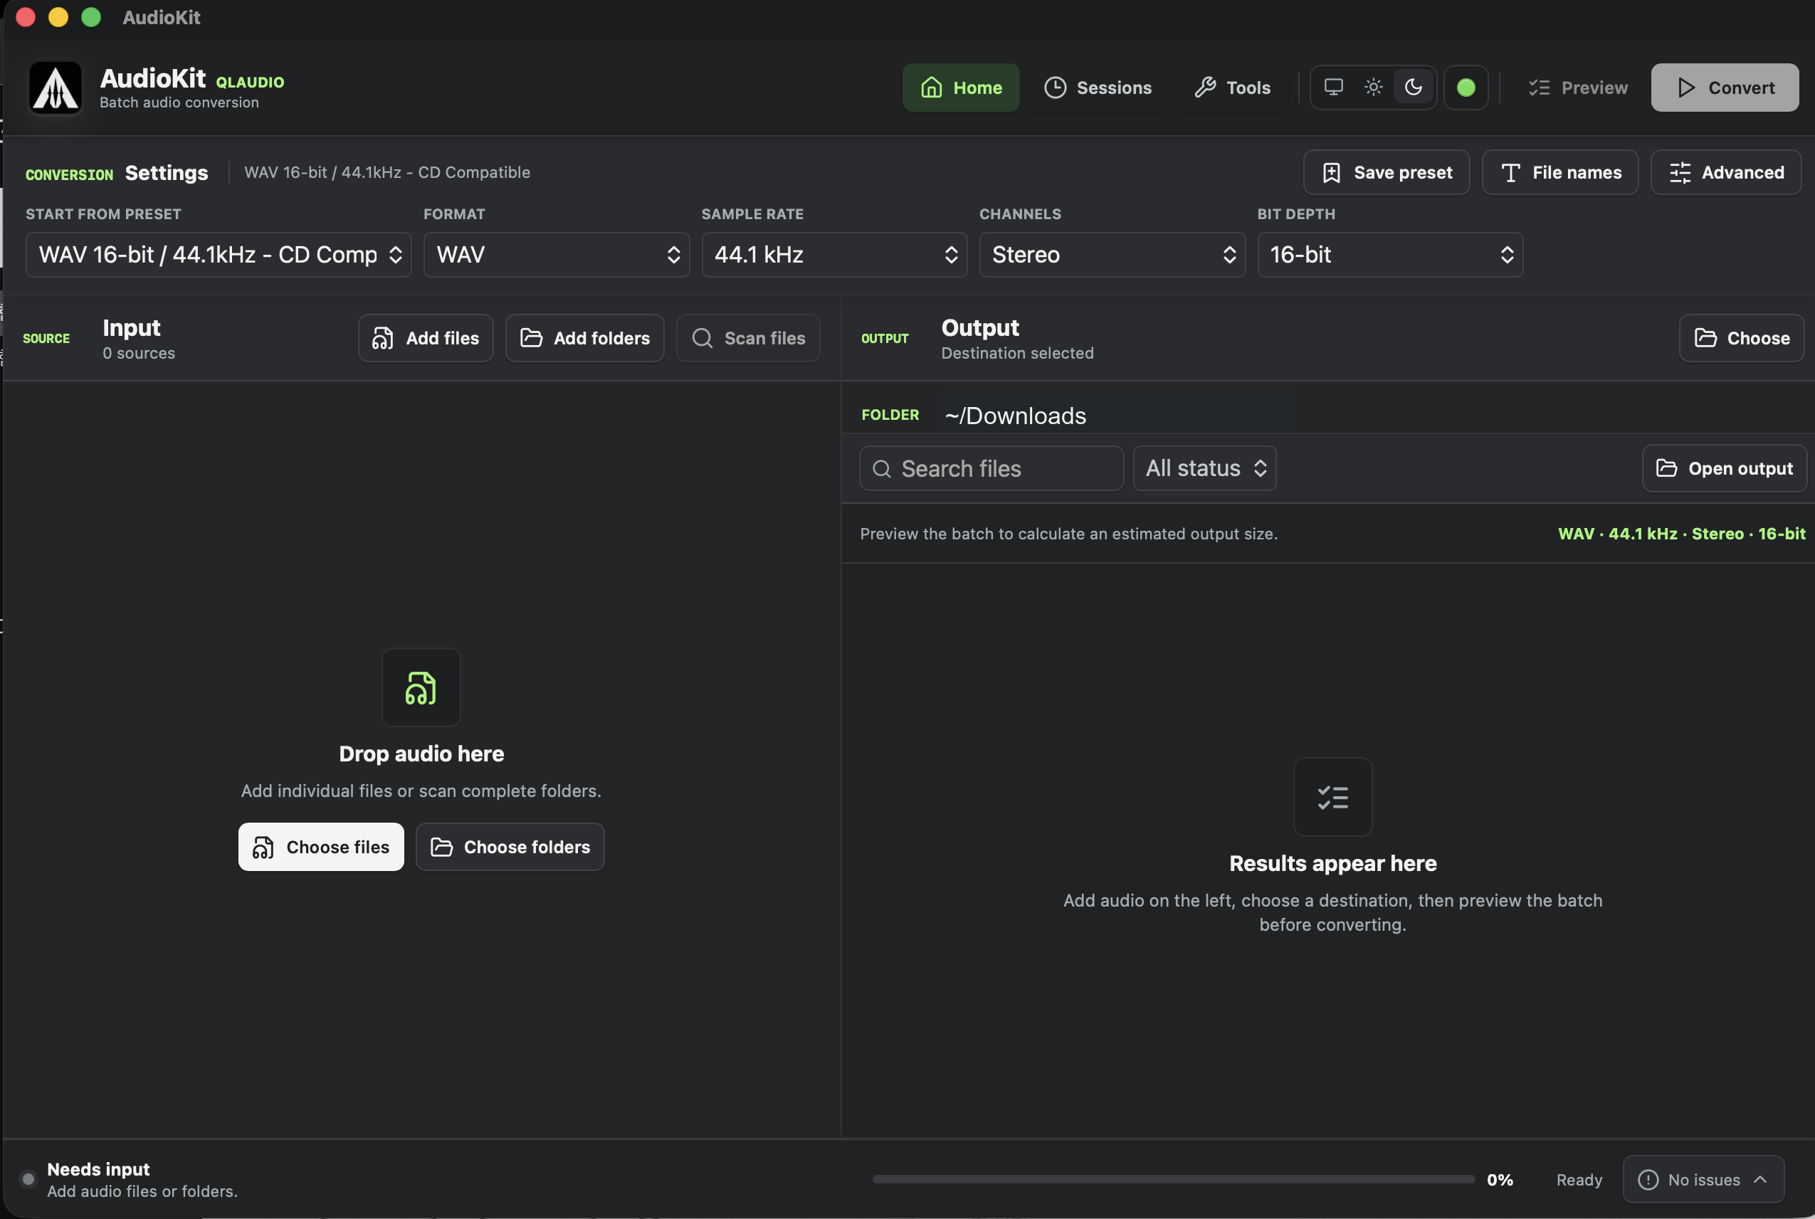This screenshot has width=1815, height=1219.
Task: Click Choose output destination button
Action: pos(1742,338)
